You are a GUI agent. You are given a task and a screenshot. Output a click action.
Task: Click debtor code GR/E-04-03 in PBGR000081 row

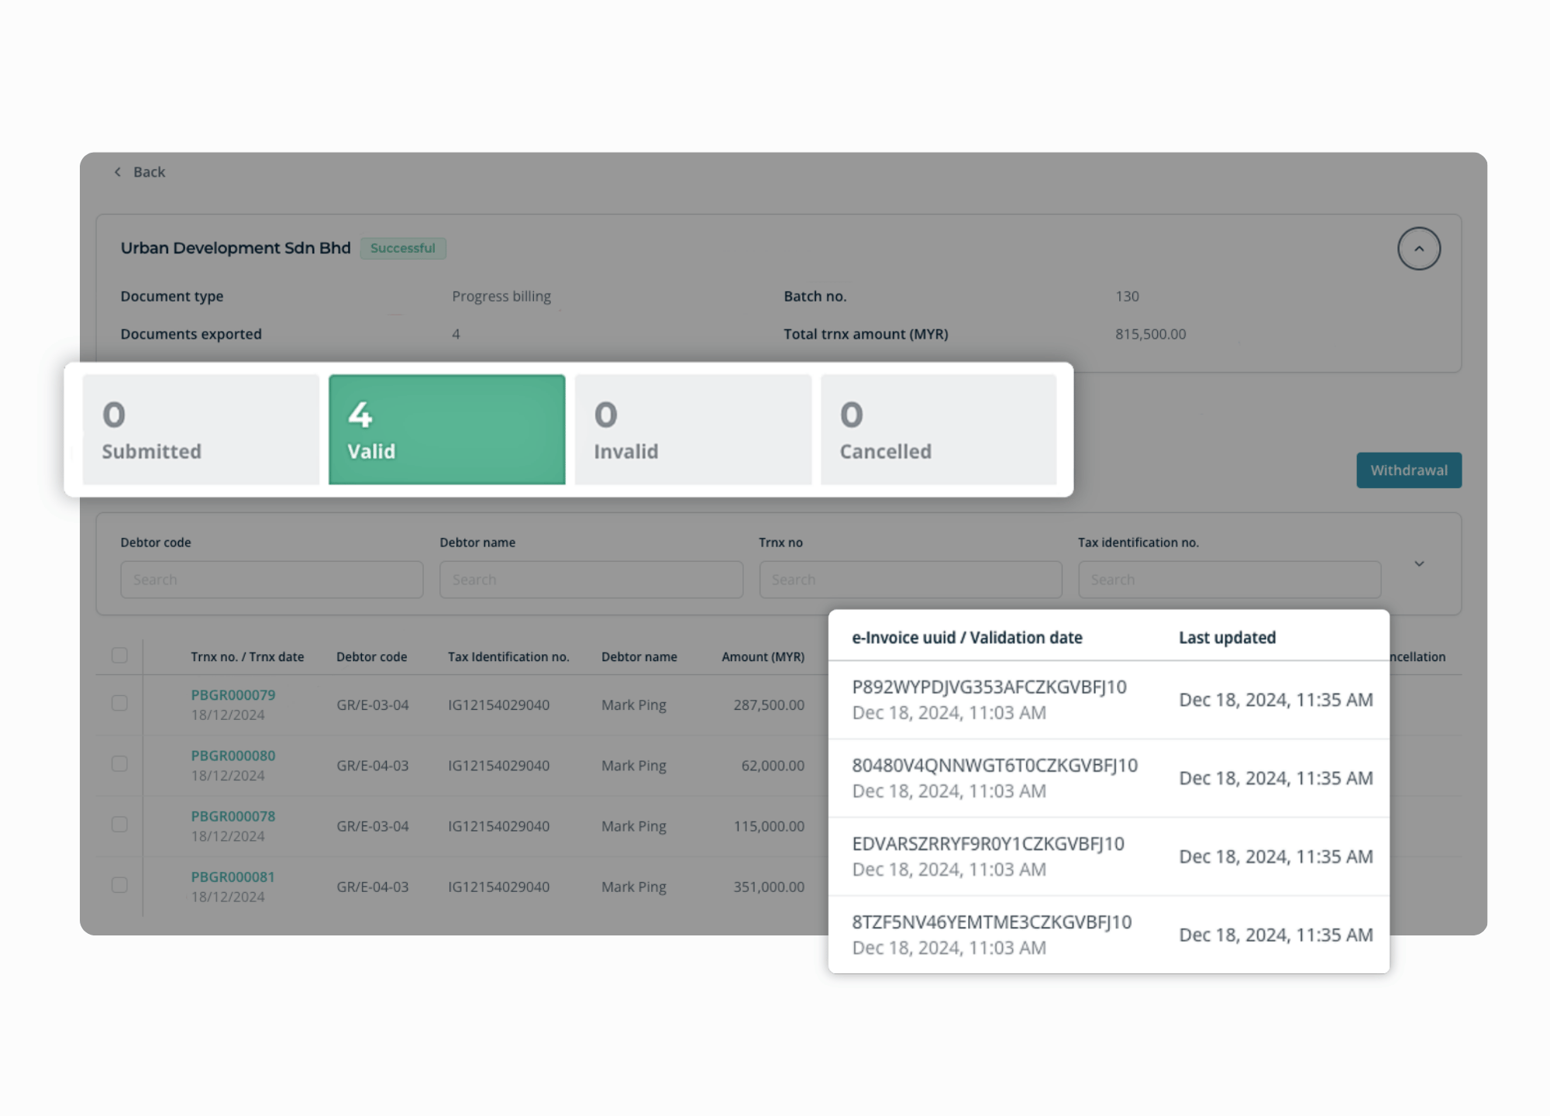tap(373, 887)
